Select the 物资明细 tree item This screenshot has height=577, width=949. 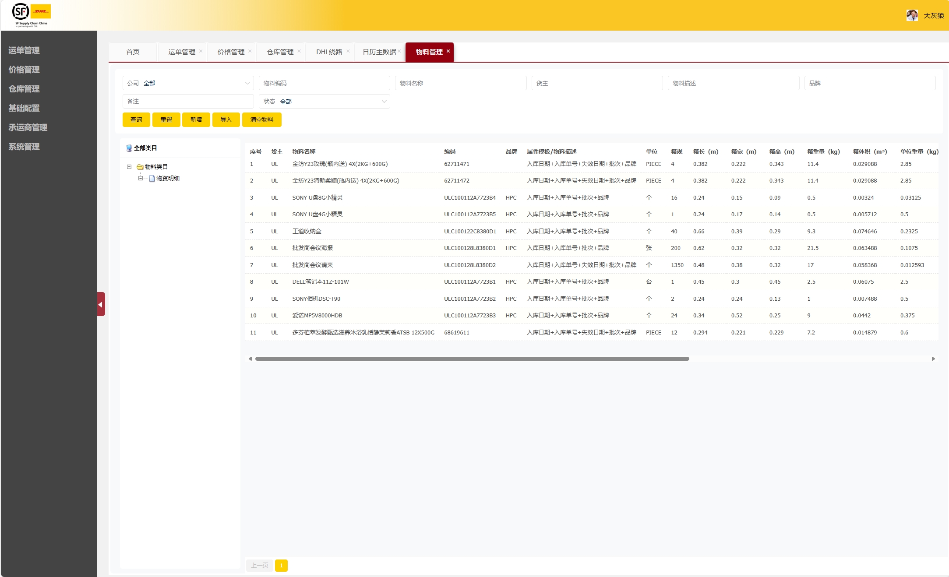[x=168, y=178]
